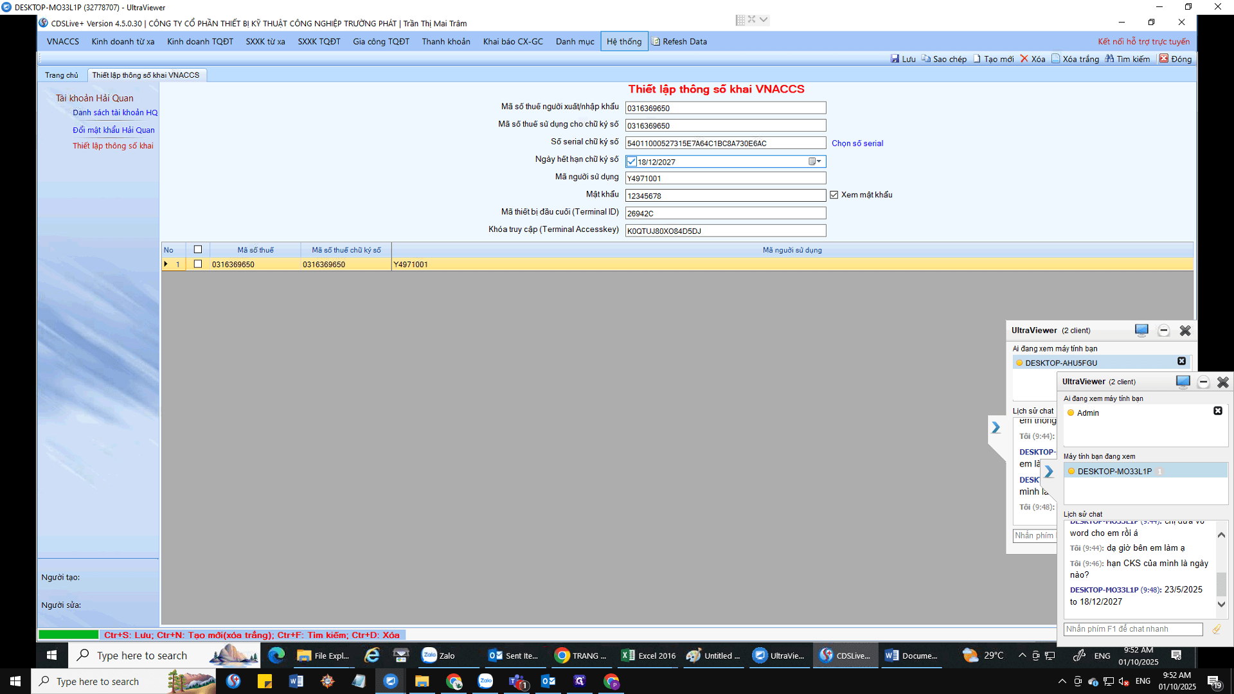The width and height of the screenshot is (1234, 694).
Task: Open the Thanh khoản menu
Action: click(446, 41)
